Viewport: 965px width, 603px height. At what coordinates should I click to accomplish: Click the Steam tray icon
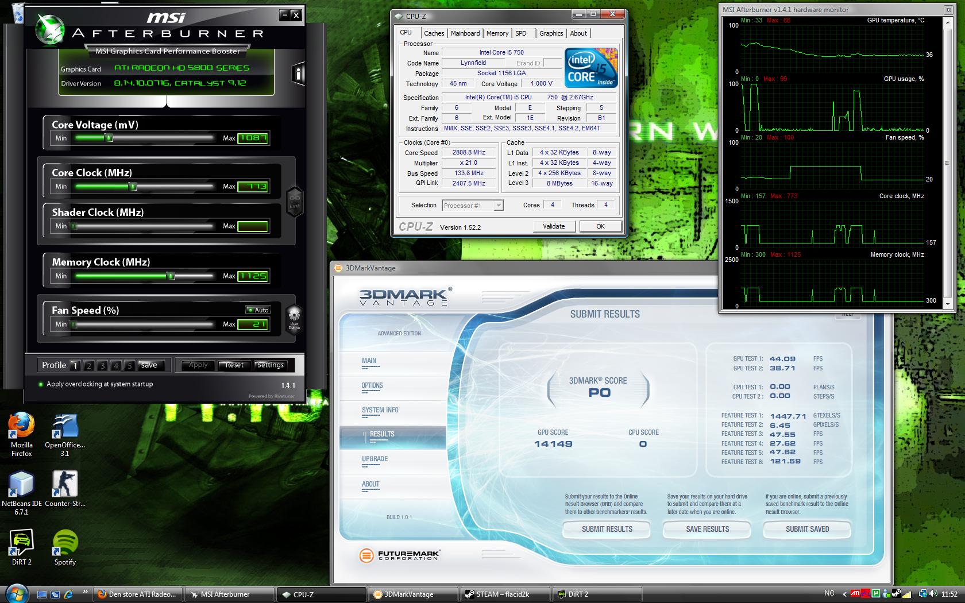[897, 594]
